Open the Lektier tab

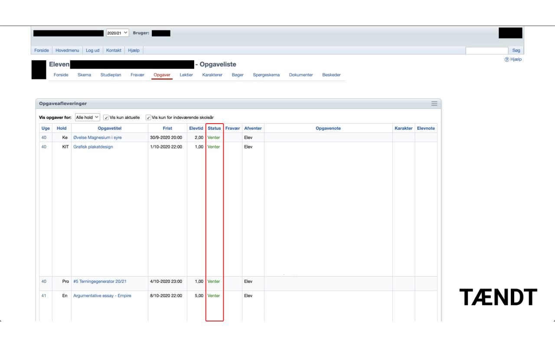(186, 75)
